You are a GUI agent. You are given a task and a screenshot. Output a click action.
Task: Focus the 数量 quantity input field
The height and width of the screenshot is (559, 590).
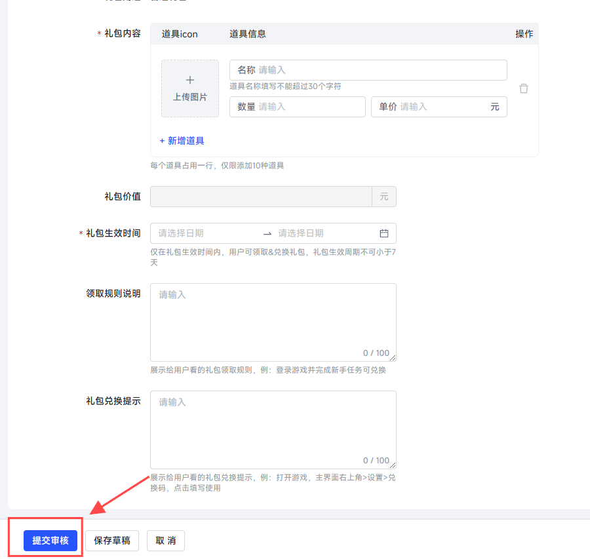297,107
